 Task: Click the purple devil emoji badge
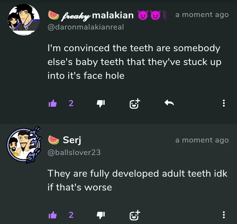(143, 15)
